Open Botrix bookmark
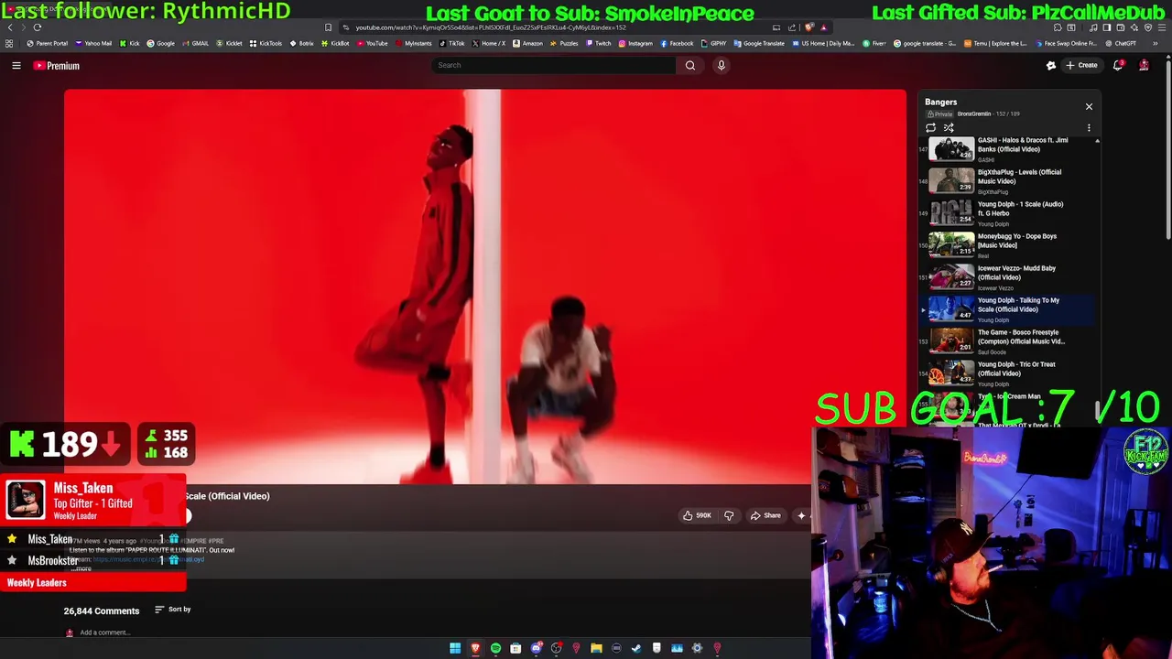 pyautogui.click(x=302, y=43)
